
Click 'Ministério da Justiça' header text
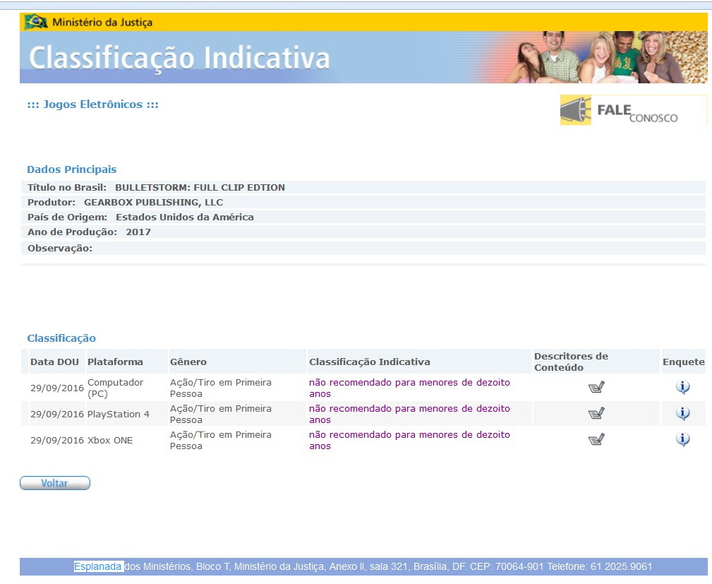click(102, 23)
